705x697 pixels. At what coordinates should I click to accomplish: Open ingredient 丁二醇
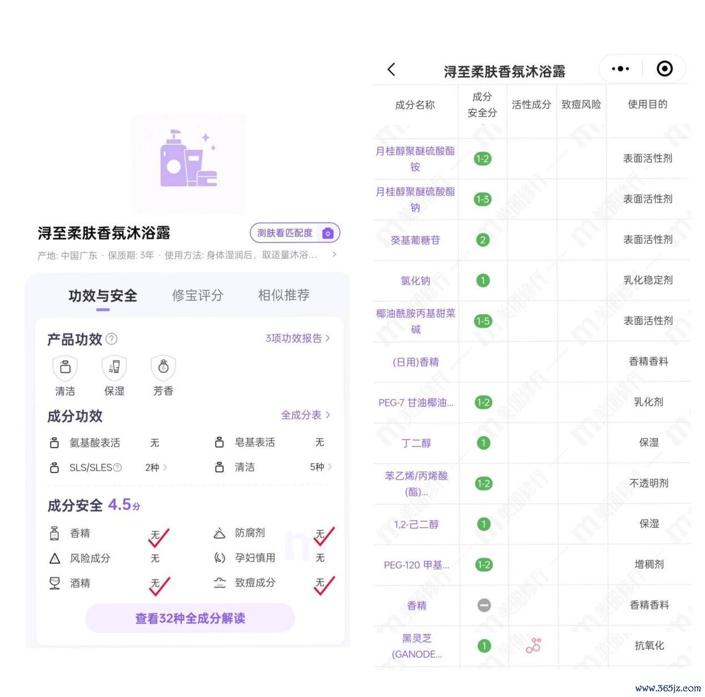coord(416,443)
